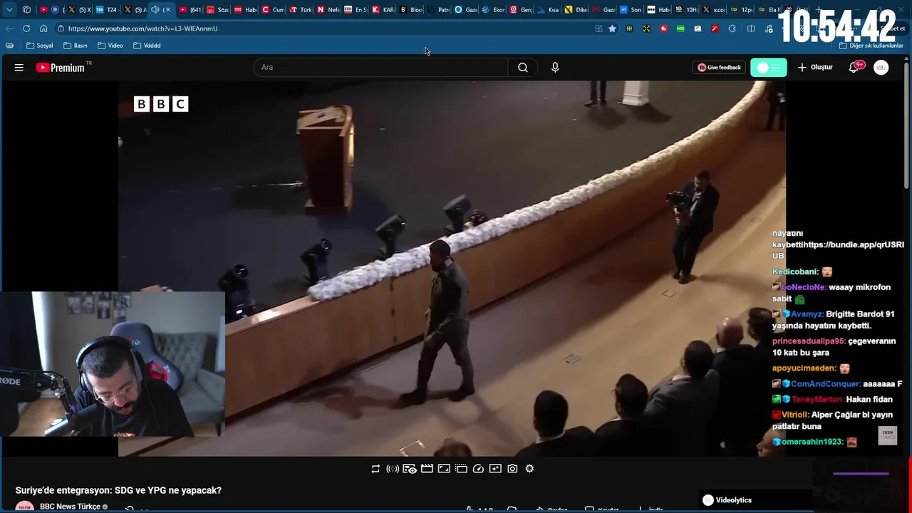
Task: Click the browser address bar URL
Action: pos(142,28)
